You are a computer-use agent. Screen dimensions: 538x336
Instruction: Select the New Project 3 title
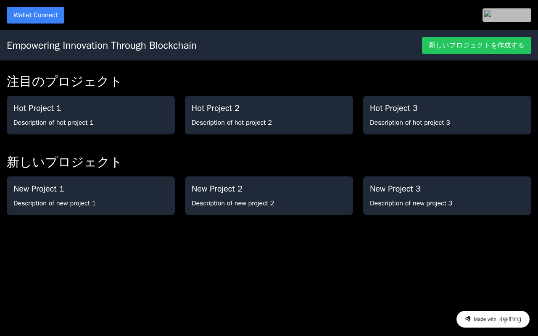pyautogui.click(x=395, y=189)
